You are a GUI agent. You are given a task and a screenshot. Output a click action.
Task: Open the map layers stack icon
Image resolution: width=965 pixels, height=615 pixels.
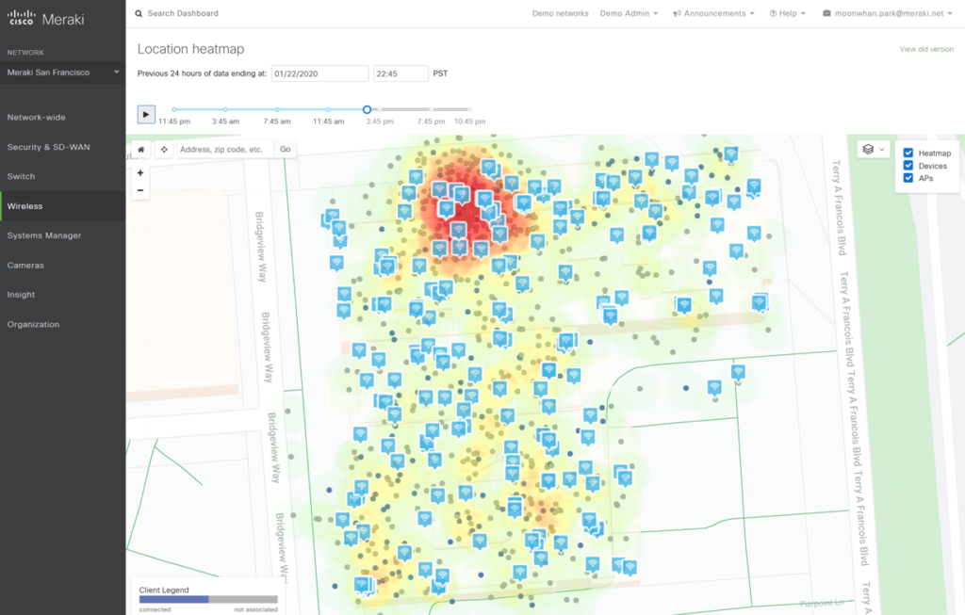868,150
